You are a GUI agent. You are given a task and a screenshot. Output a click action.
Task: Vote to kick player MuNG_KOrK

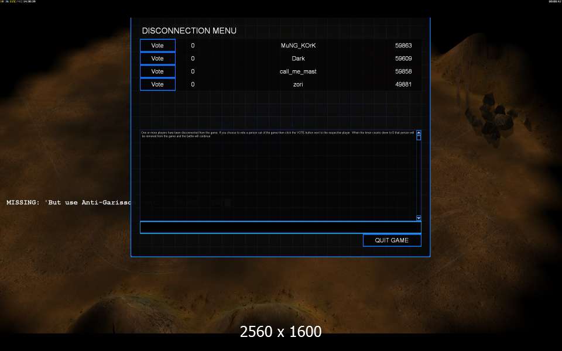(157, 46)
